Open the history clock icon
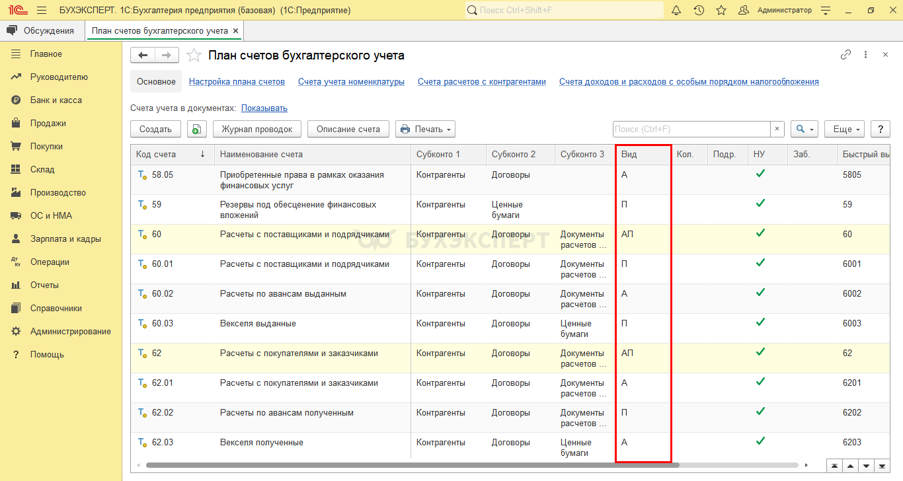903x481 pixels. coord(699,10)
